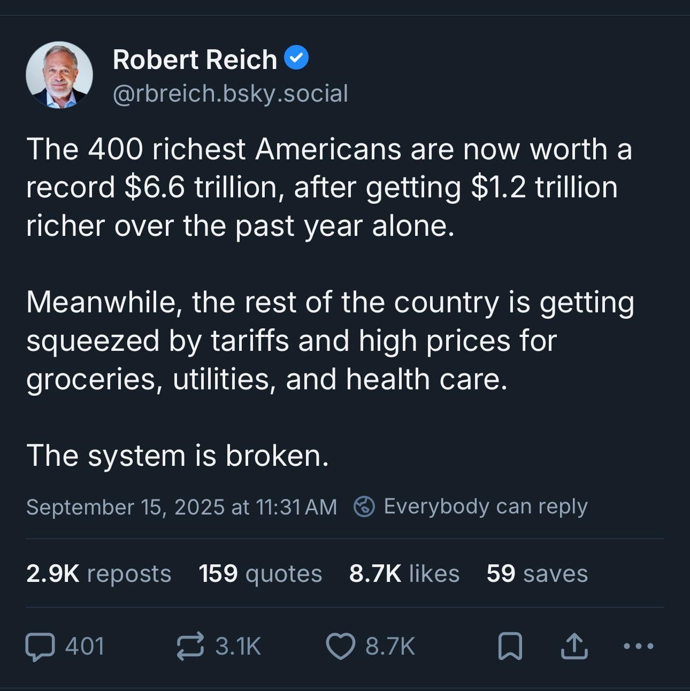Click the 8.7K count beside heart
The width and height of the screenshot is (690, 691).
pos(390,646)
